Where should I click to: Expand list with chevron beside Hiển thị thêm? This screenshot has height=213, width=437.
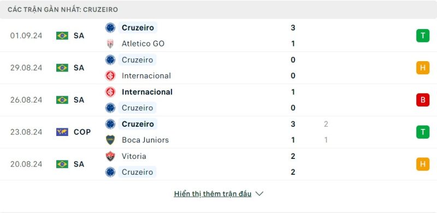(259, 194)
